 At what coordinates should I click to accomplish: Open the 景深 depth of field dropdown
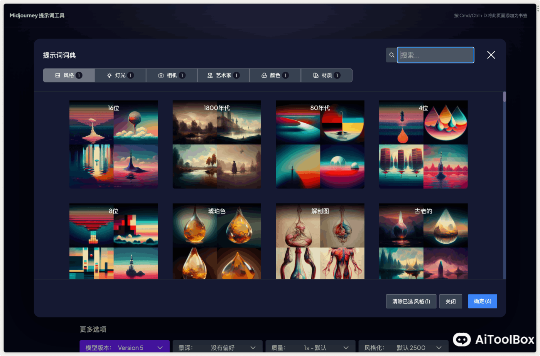pyautogui.click(x=218, y=348)
